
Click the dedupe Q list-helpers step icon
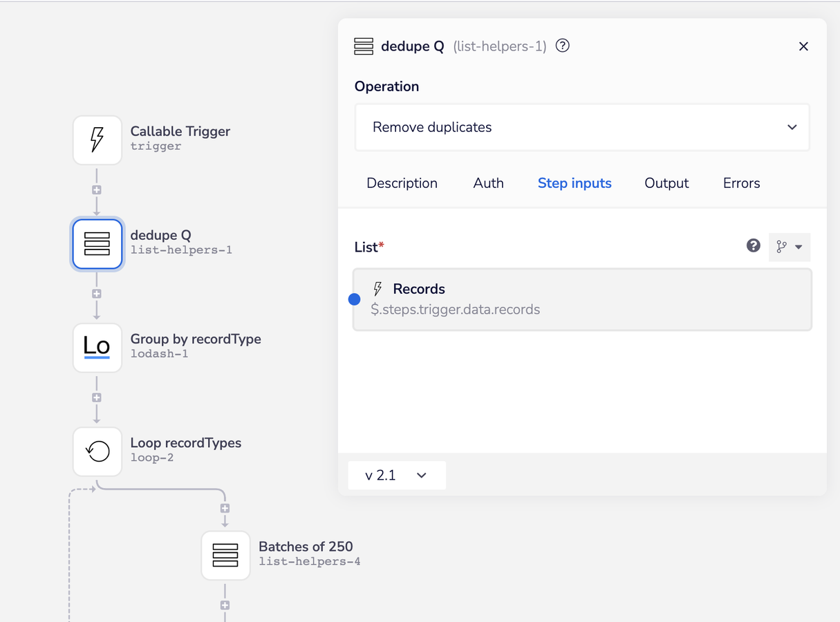[x=97, y=244]
